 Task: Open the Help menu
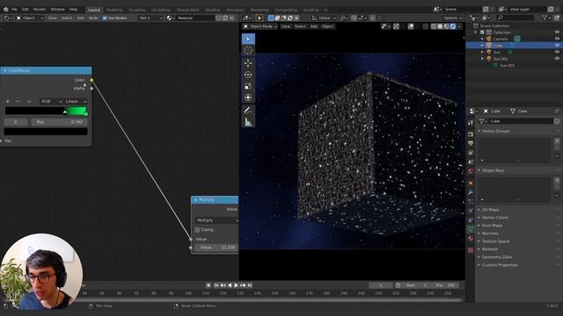pos(73,10)
